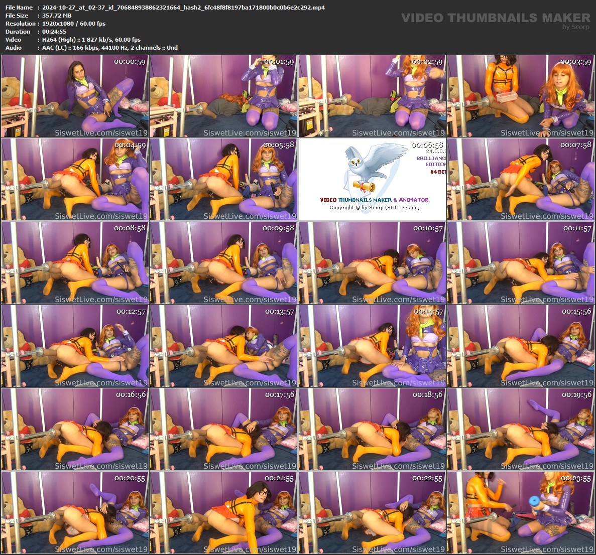This screenshot has height=555, width=596.
Task: Open the frame stamped 00:04:59
Action: click(x=75, y=179)
